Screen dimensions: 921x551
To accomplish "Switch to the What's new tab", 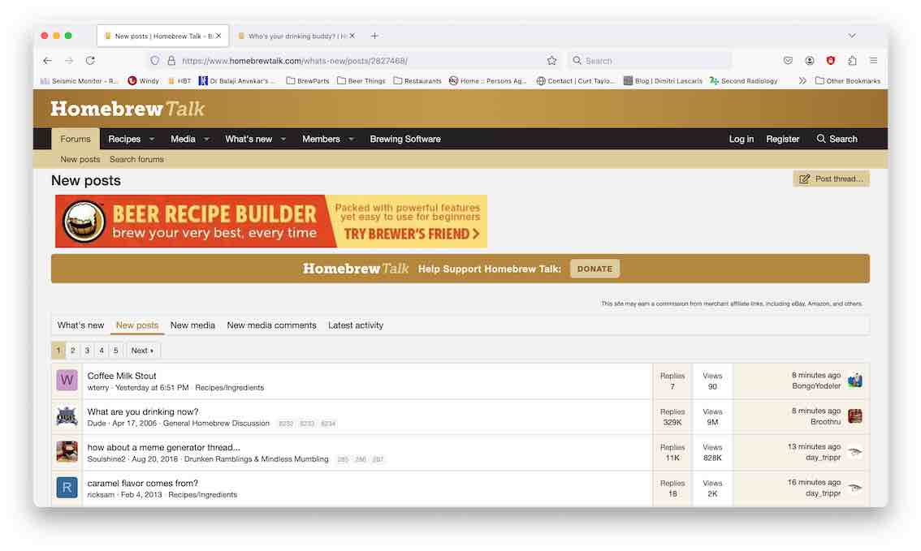I will tap(80, 325).
